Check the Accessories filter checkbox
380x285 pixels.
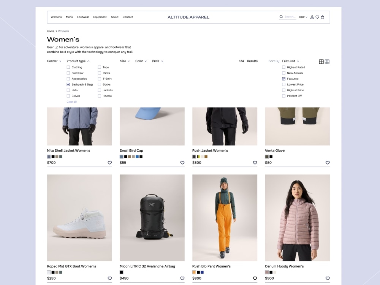point(68,79)
